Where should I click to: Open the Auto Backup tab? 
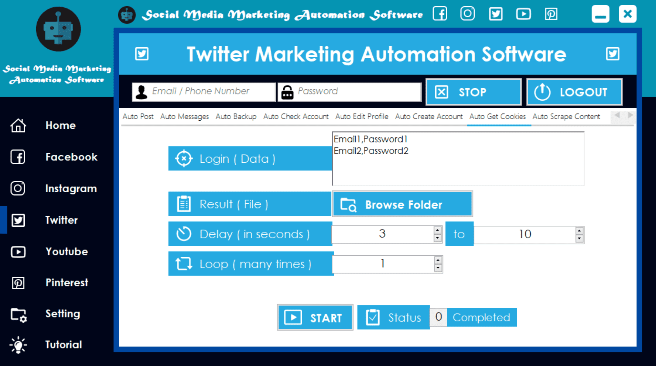click(236, 117)
